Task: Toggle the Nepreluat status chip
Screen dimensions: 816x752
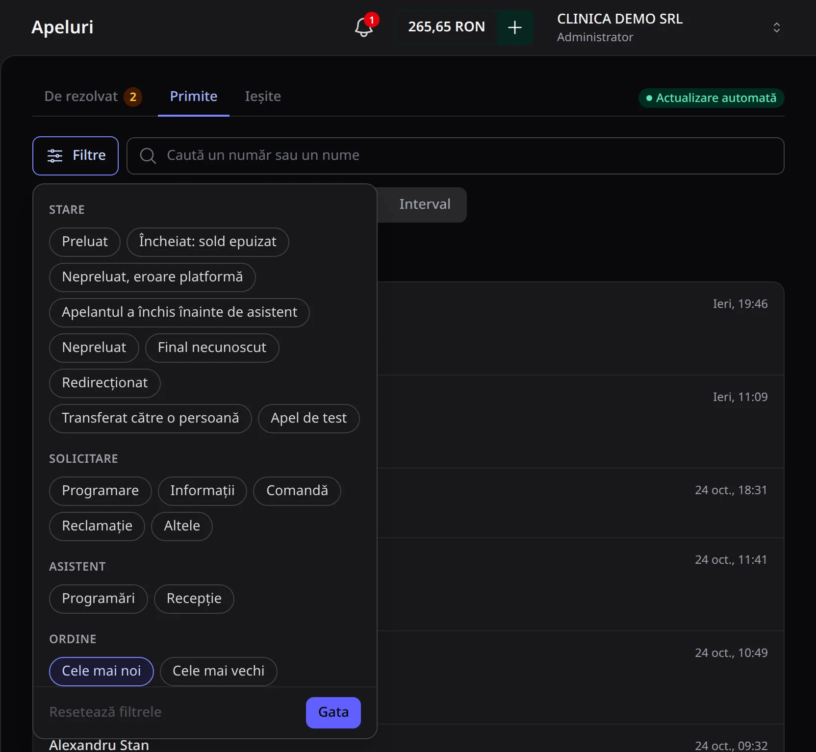Action: pos(94,348)
